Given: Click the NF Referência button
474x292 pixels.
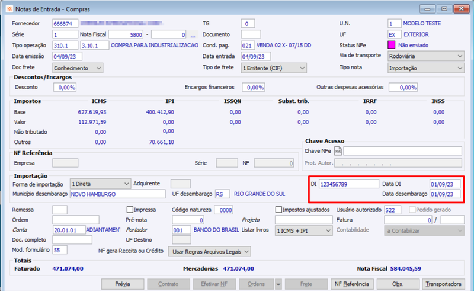Looking at the screenshot, I should 352,284.
